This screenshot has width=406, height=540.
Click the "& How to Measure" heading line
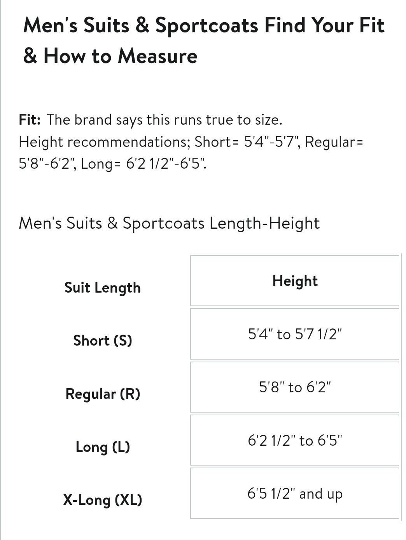click(110, 56)
